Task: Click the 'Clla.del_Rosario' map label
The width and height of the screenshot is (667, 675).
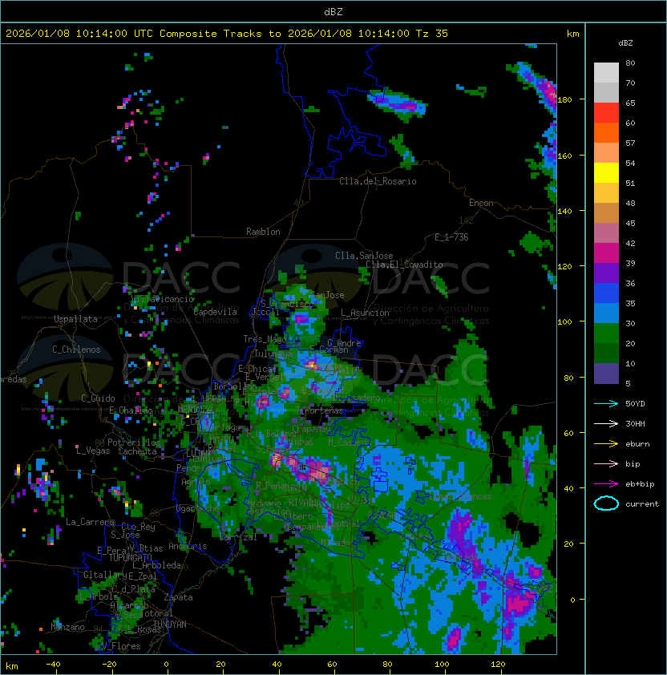Action: point(378,181)
